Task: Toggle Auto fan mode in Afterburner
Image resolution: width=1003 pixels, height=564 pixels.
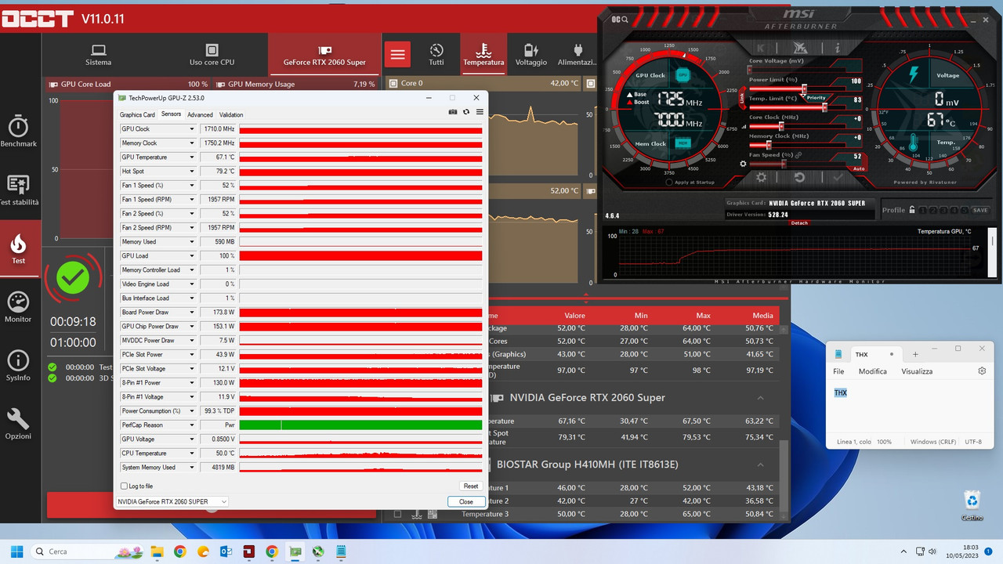Action: coord(858,168)
